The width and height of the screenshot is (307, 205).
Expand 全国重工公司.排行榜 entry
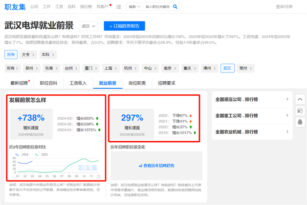tap(252, 115)
